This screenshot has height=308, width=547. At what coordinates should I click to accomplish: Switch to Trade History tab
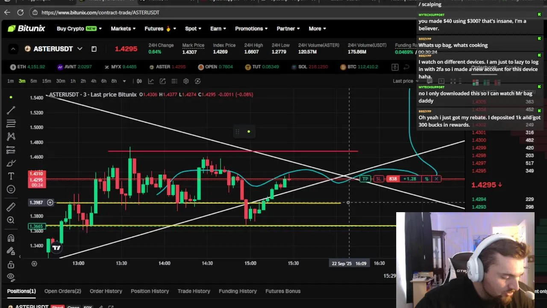coord(194,291)
